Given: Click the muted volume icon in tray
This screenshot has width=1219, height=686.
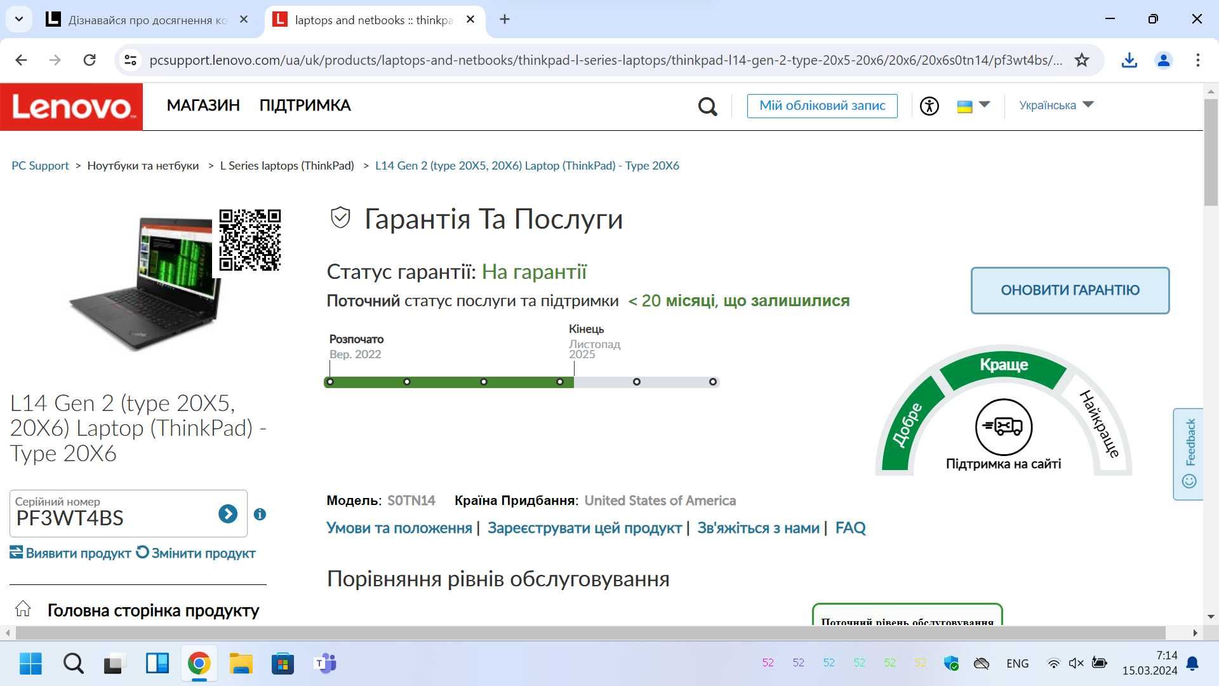Looking at the screenshot, I should [x=1076, y=664].
